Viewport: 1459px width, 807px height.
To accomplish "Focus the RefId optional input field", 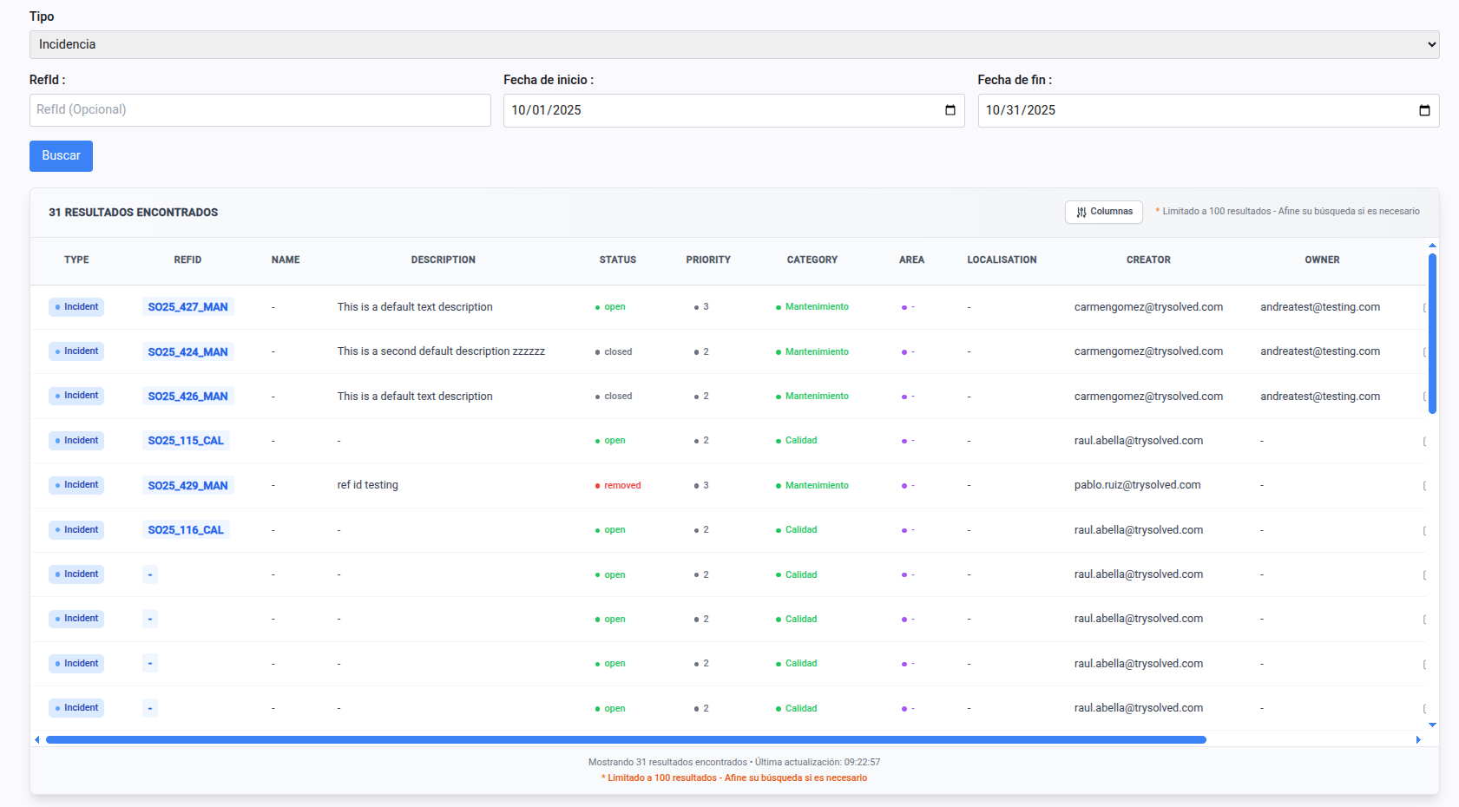I will pyautogui.click(x=260, y=110).
